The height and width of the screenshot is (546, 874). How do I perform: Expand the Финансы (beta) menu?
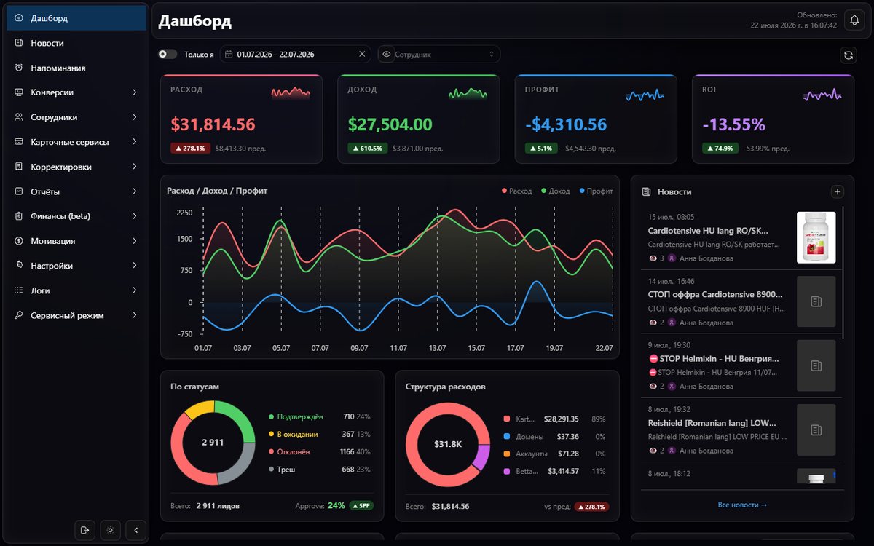point(76,216)
